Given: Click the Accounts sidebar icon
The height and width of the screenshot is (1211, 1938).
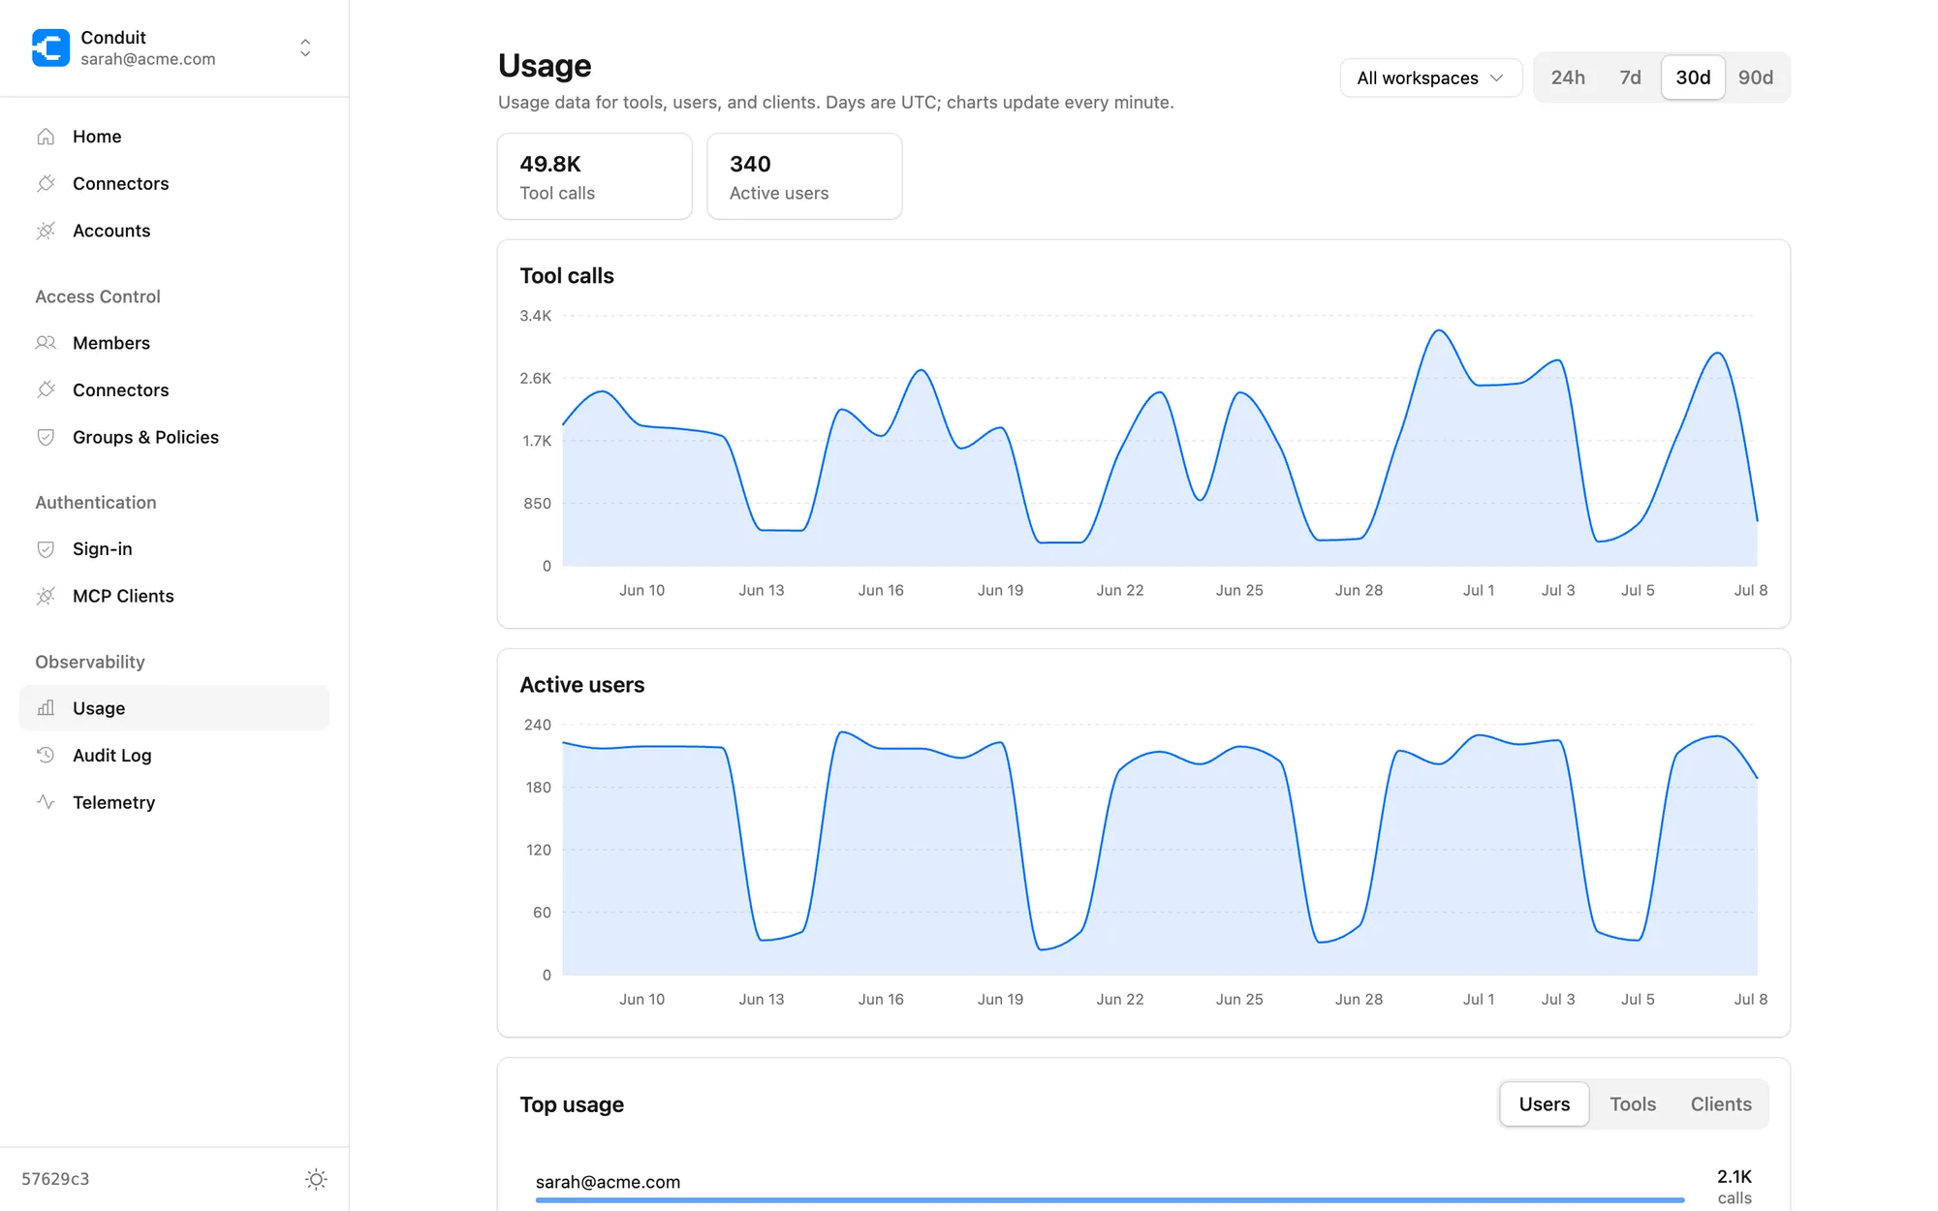Looking at the screenshot, I should (x=46, y=231).
